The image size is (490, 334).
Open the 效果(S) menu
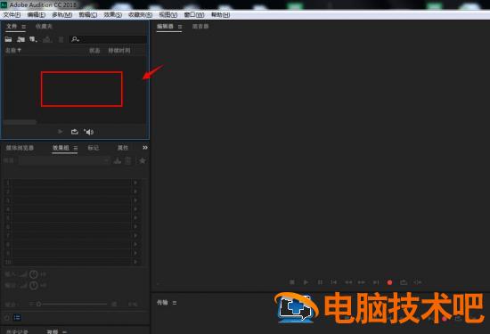click(113, 14)
